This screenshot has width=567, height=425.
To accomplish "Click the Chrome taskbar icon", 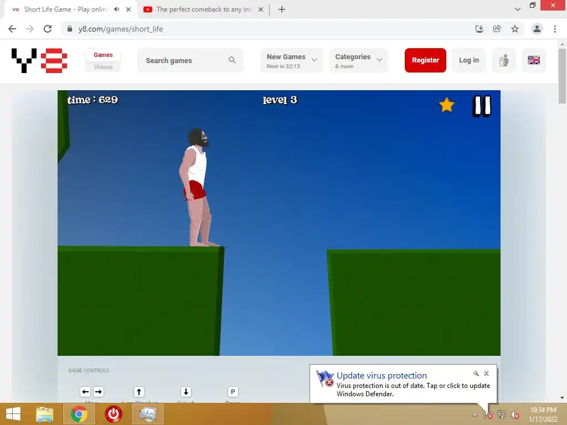I will 79,414.
